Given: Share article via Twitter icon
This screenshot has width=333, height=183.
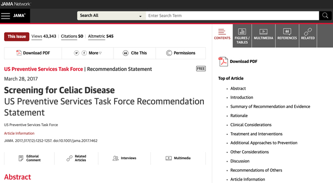Looking at the screenshot, I should pyautogui.click(x=77, y=53).
